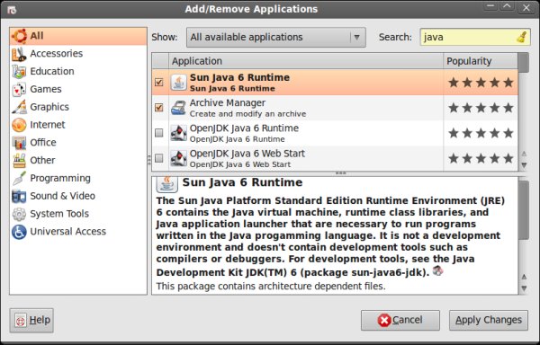Click the Cancel button
Screen dimensions: 540x345
[x=400, y=320]
